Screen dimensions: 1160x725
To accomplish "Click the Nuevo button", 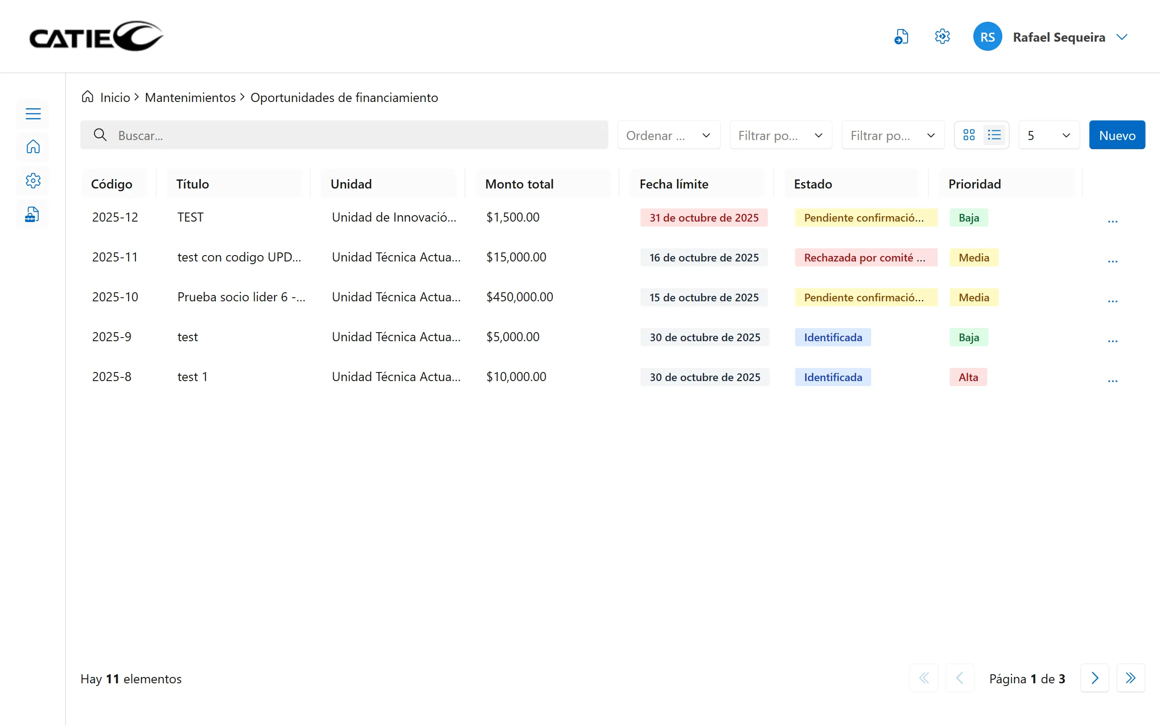I will click(x=1117, y=135).
